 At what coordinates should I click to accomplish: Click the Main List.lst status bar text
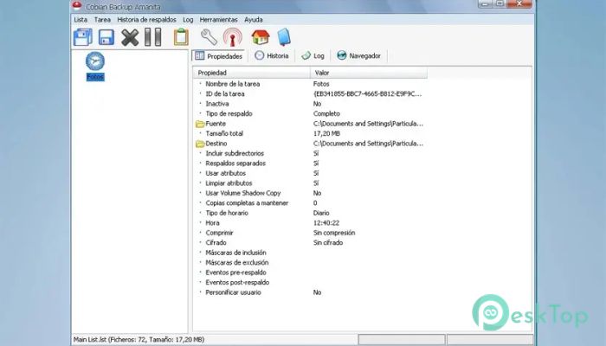tap(139, 340)
